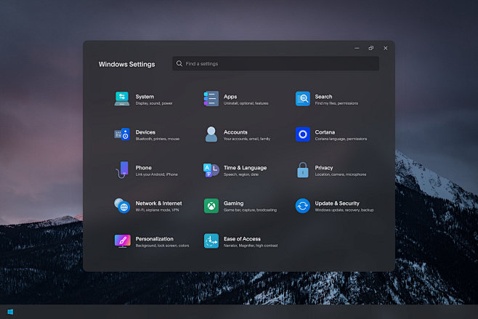This screenshot has height=319, width=478.
Task: Open the System category label
Action: click(145, 97)
